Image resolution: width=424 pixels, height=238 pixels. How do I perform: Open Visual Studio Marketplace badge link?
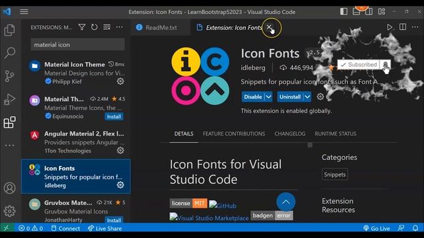pyautogui.click(x=209, y=218)
